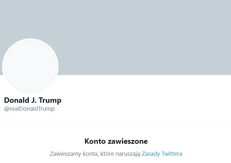
Task: Select the Donald J. Trump display name
Action: tap(33, 101)
